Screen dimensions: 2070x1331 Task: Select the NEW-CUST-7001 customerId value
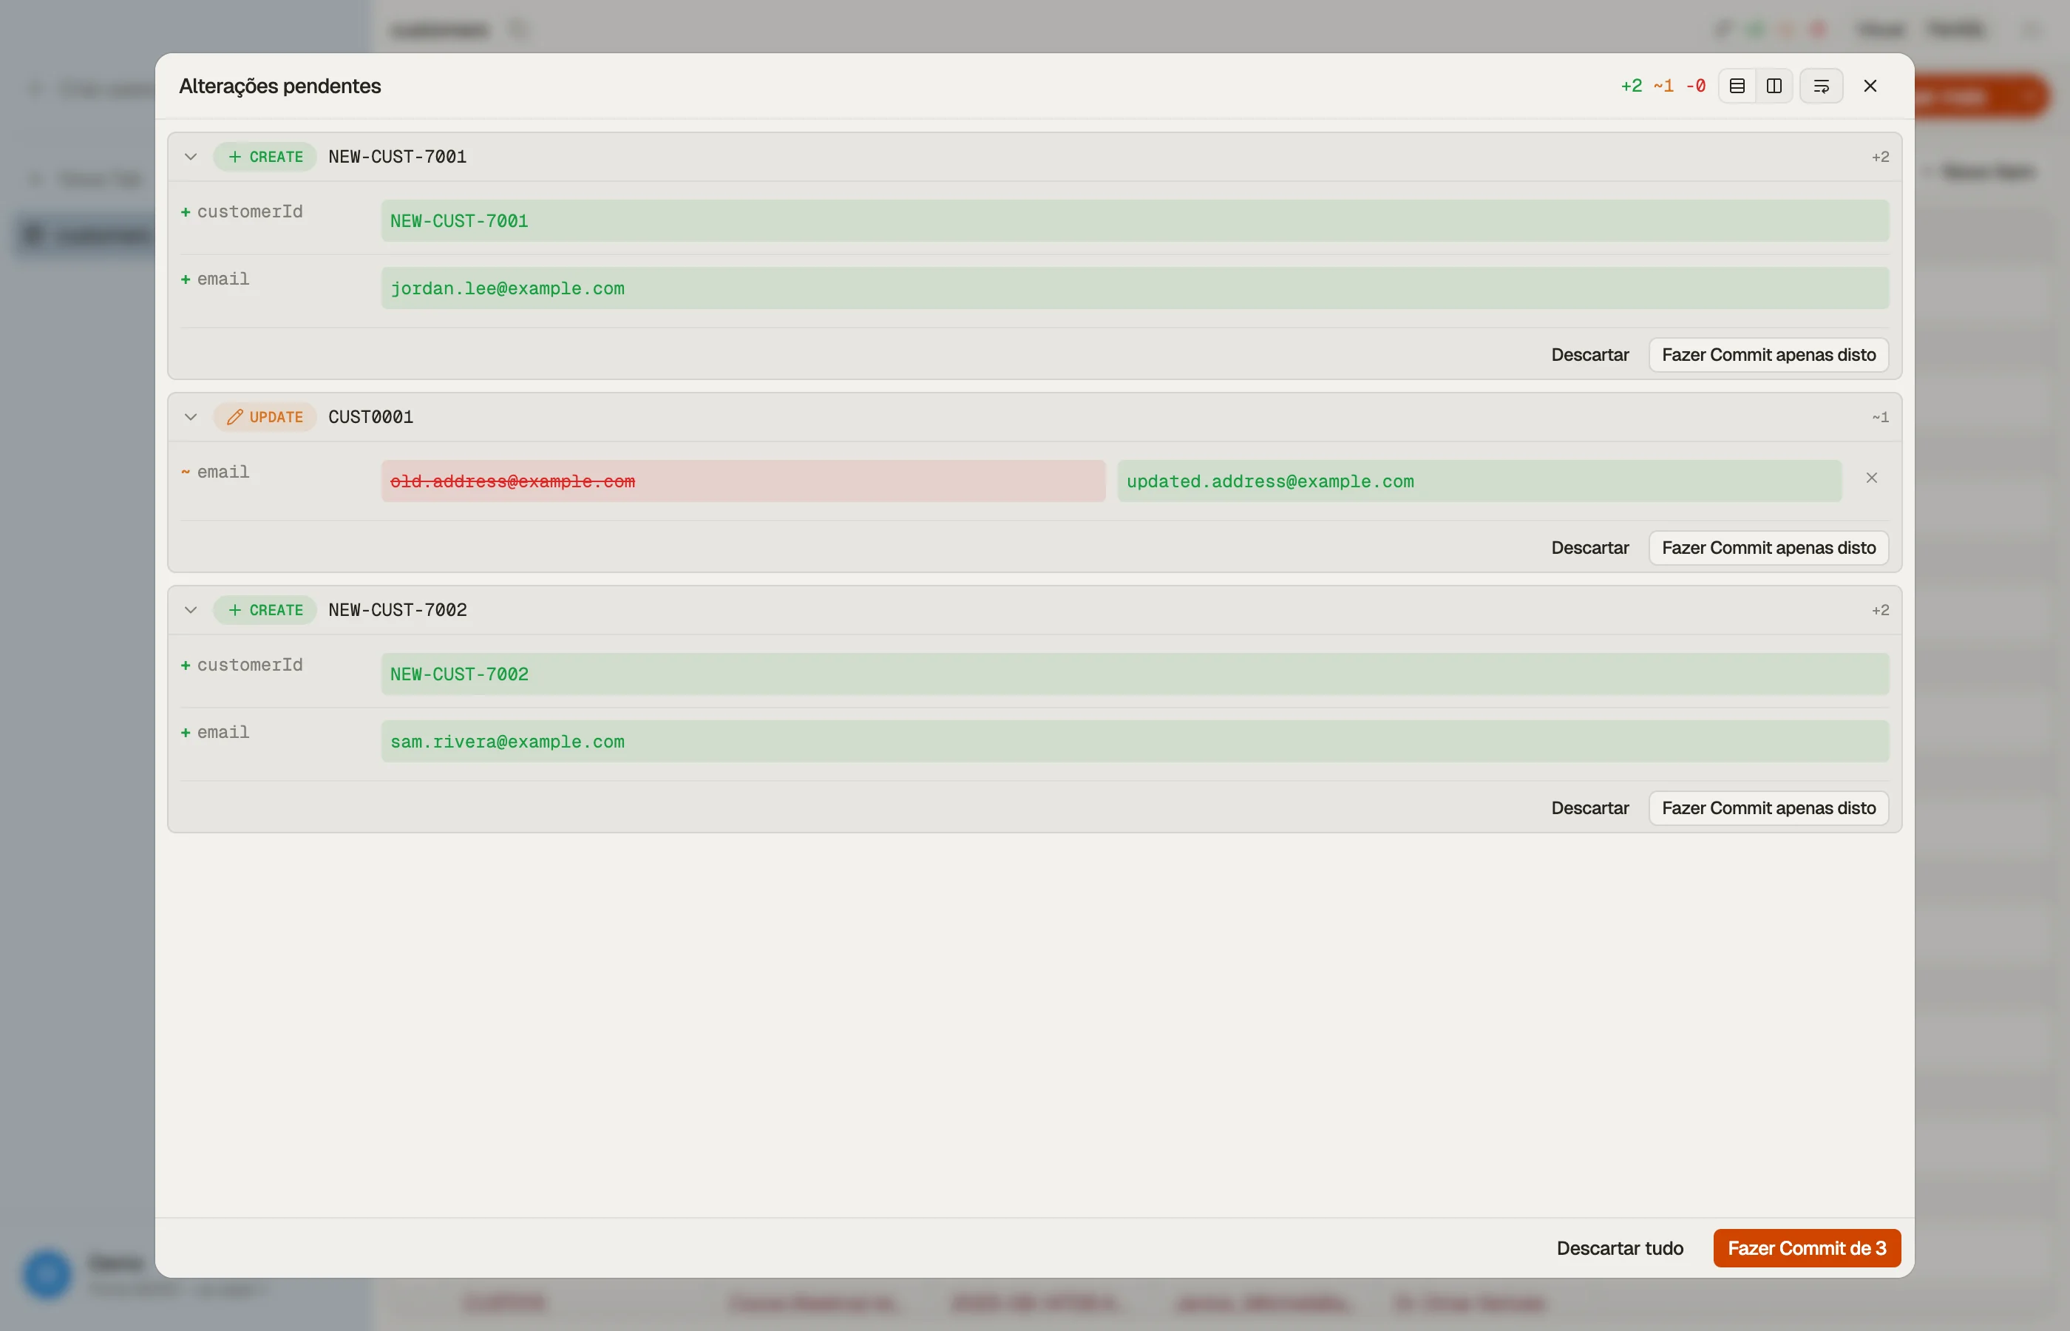[1134, 220]
